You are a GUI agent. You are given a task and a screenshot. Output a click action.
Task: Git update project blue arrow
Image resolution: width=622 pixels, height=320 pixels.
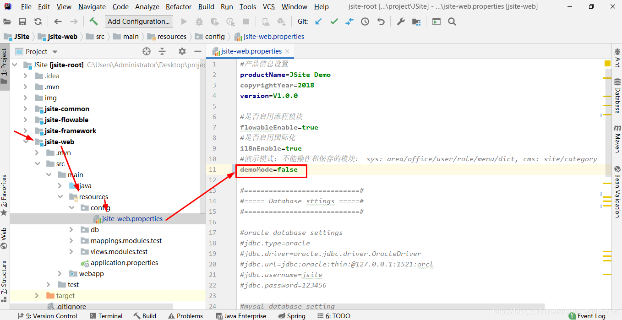tap(319, 22)
